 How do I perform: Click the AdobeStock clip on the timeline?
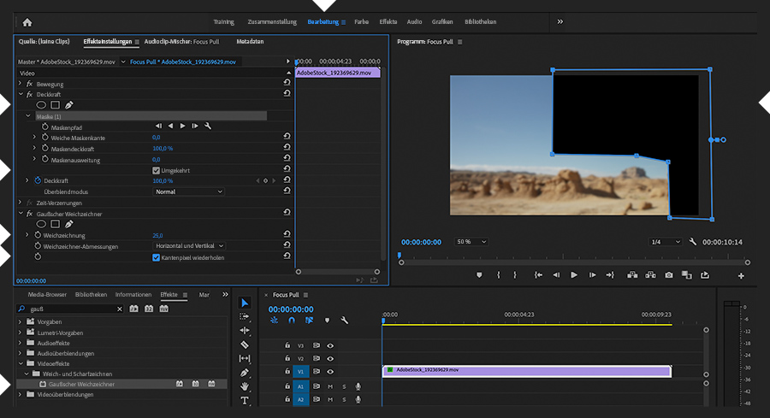tap(525, 371)
